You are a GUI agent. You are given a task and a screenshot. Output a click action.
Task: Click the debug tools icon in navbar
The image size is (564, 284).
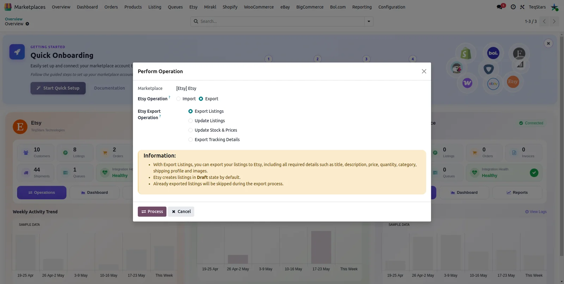[x=522, y=7]
